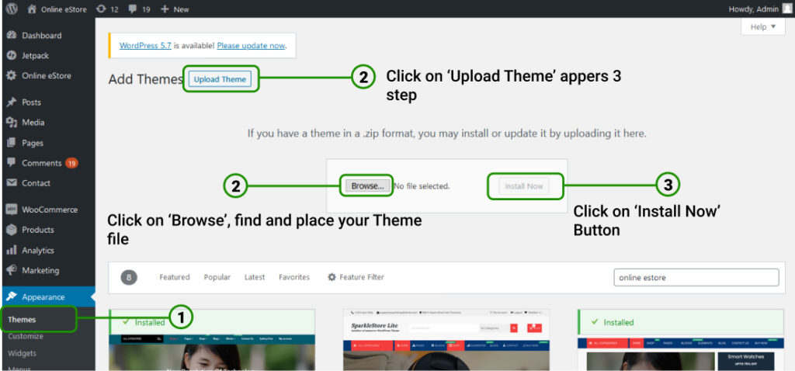
Task: Select Themes under Appearance menu
Action: tap(22, 320)
